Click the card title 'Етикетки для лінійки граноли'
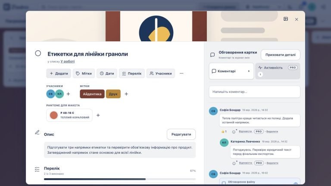 tap(87, 54)
